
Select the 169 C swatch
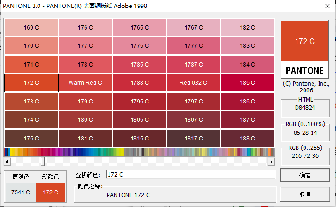(31, 28)
